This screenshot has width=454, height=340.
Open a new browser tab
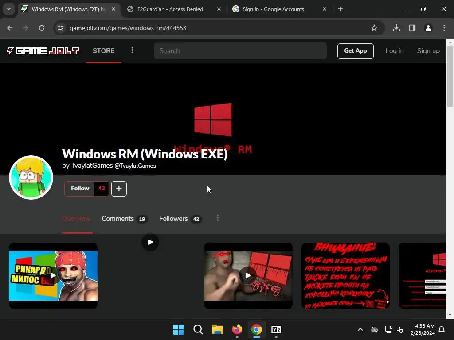point(340,9)
